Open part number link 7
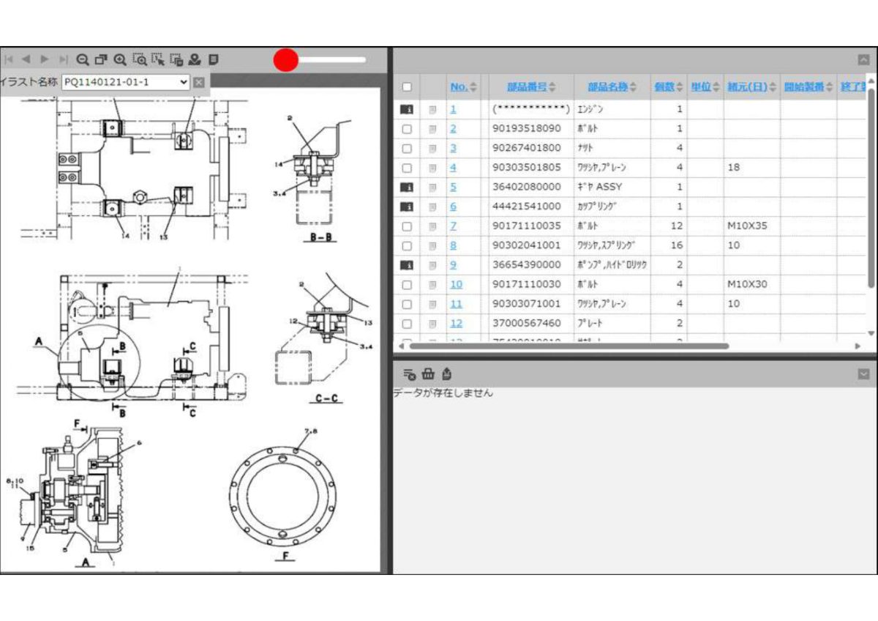Viewport: 878px width, 621px height. [x=454, y=226]
